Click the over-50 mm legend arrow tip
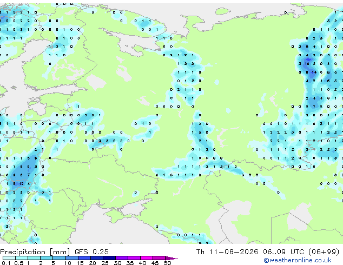Screen dimensions: 343x265 click(x=171, y=258)
